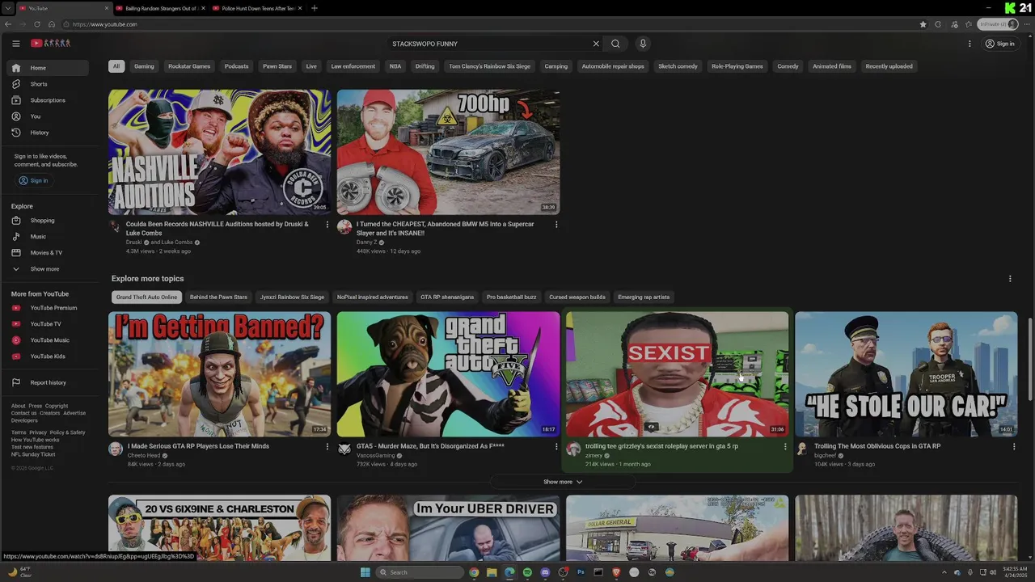Open I'm Getting Banned video thumbnail
Screen dimensions: 1035x582
(220, 374)
